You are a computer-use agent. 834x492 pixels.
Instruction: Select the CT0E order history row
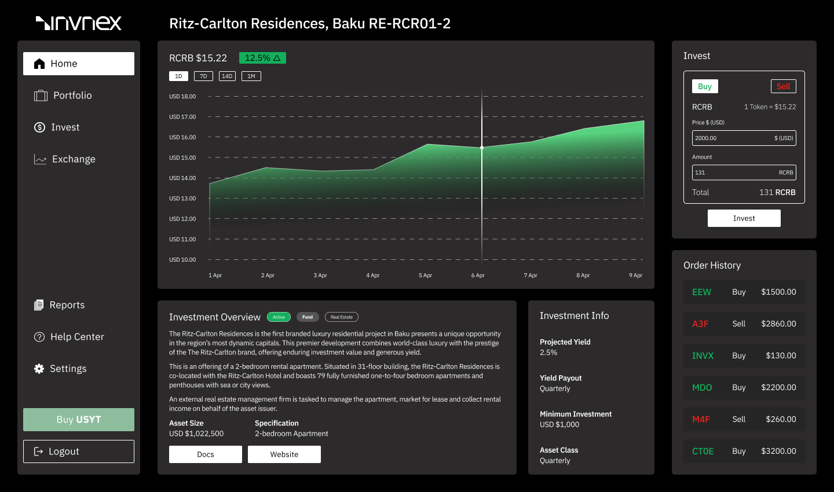[744, 451]
